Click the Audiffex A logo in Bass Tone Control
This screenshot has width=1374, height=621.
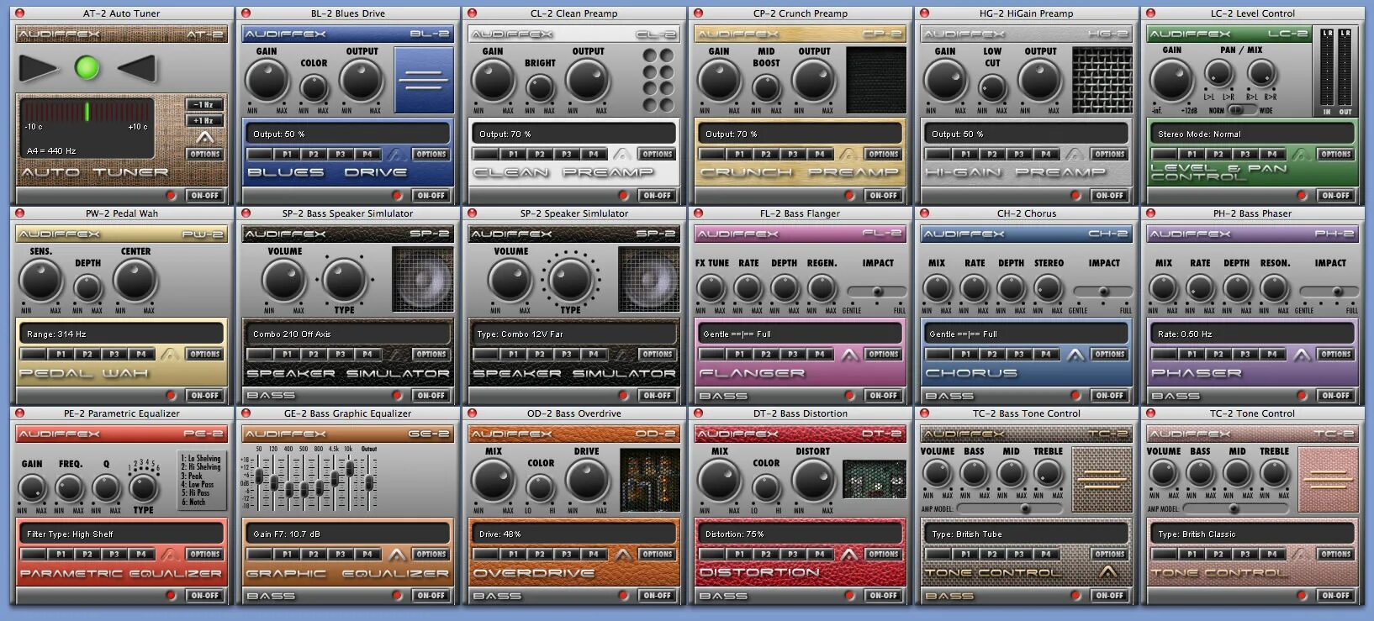(x=1108, y=572)
